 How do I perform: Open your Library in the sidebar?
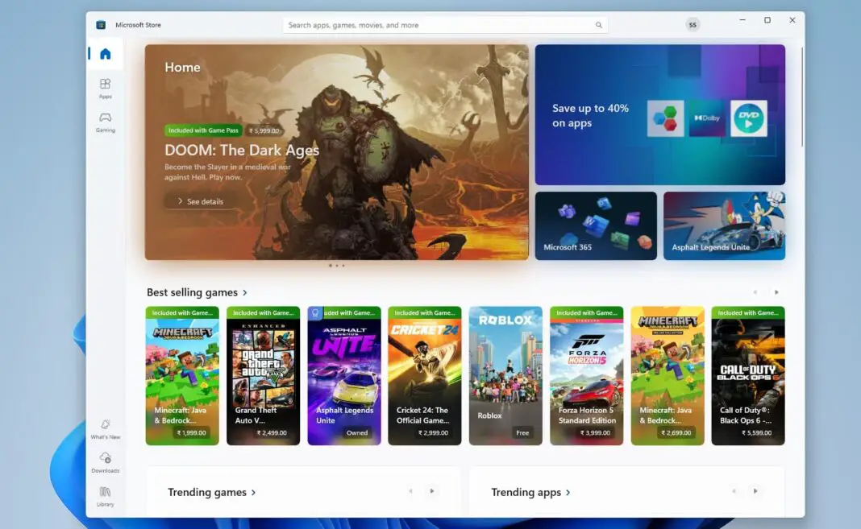[105, 498]
